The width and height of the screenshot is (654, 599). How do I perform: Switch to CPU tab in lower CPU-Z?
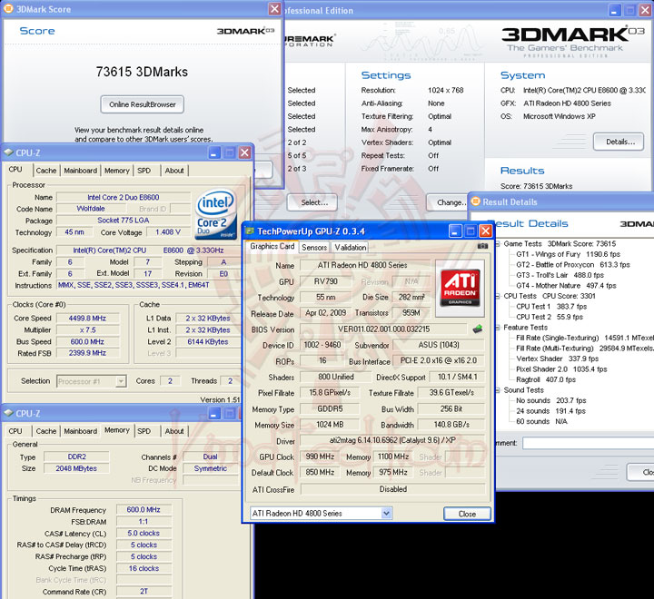click(15, 431)
